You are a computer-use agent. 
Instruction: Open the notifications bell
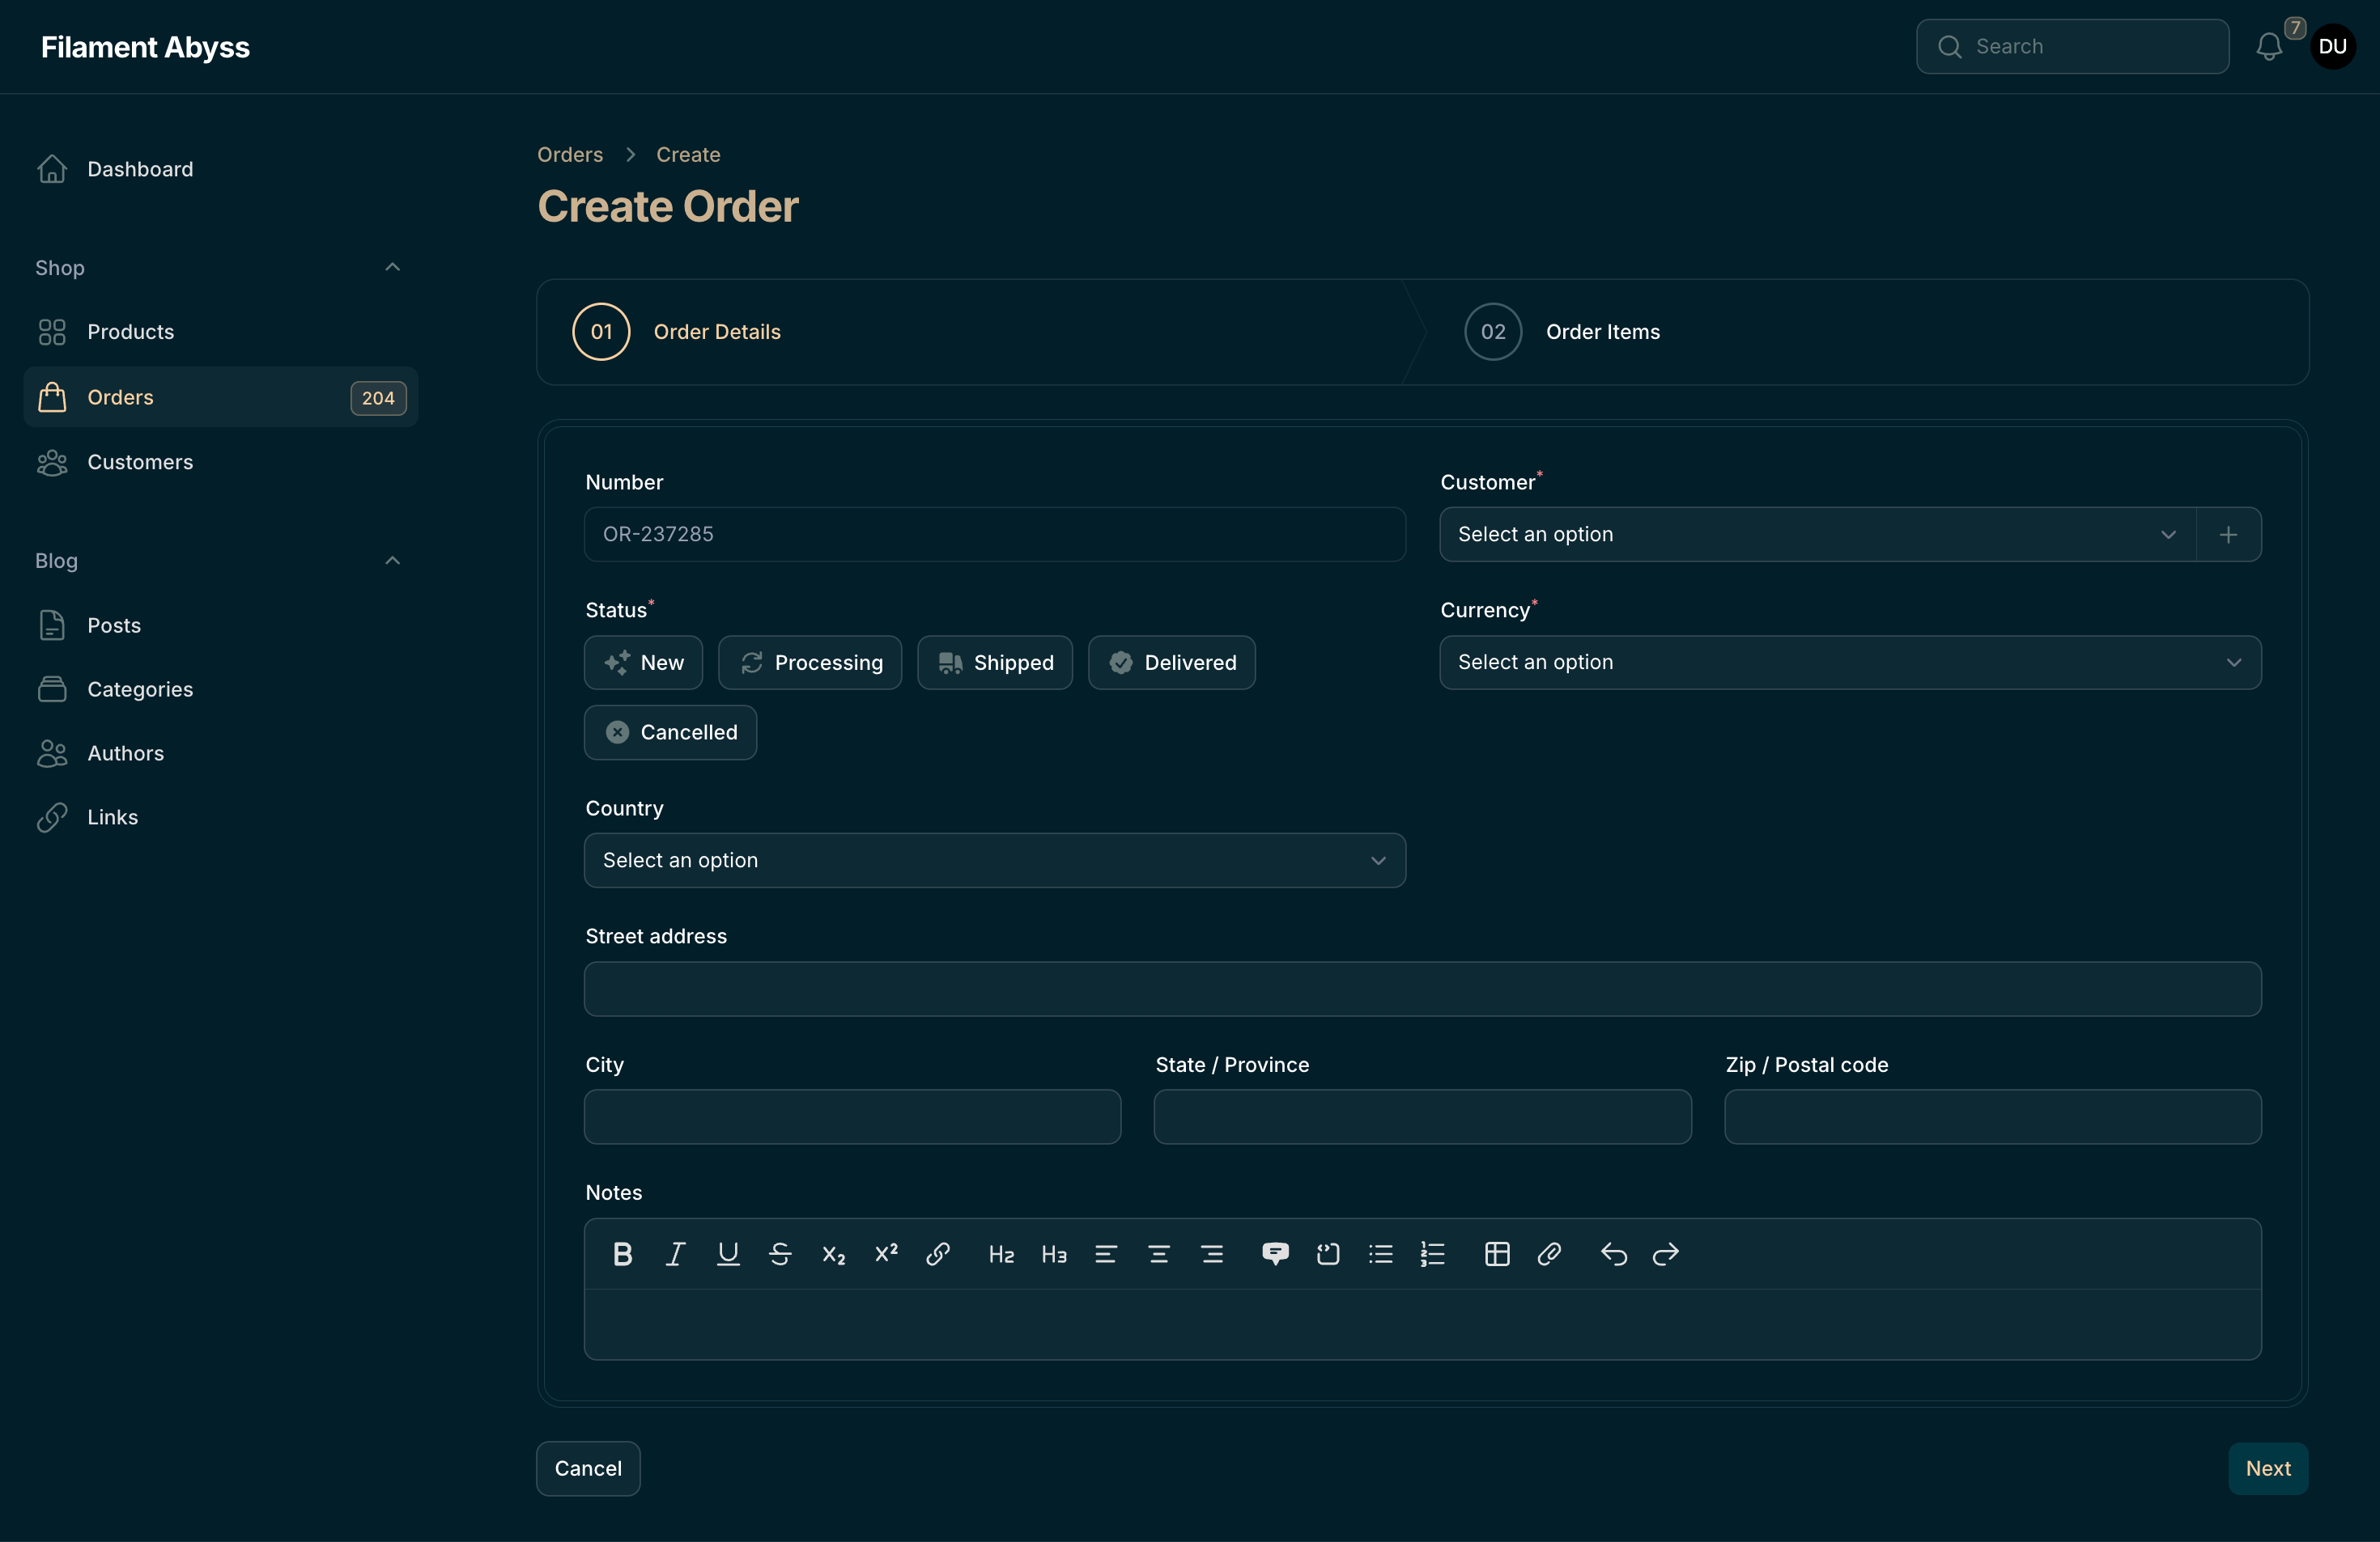click(2268, 46)
